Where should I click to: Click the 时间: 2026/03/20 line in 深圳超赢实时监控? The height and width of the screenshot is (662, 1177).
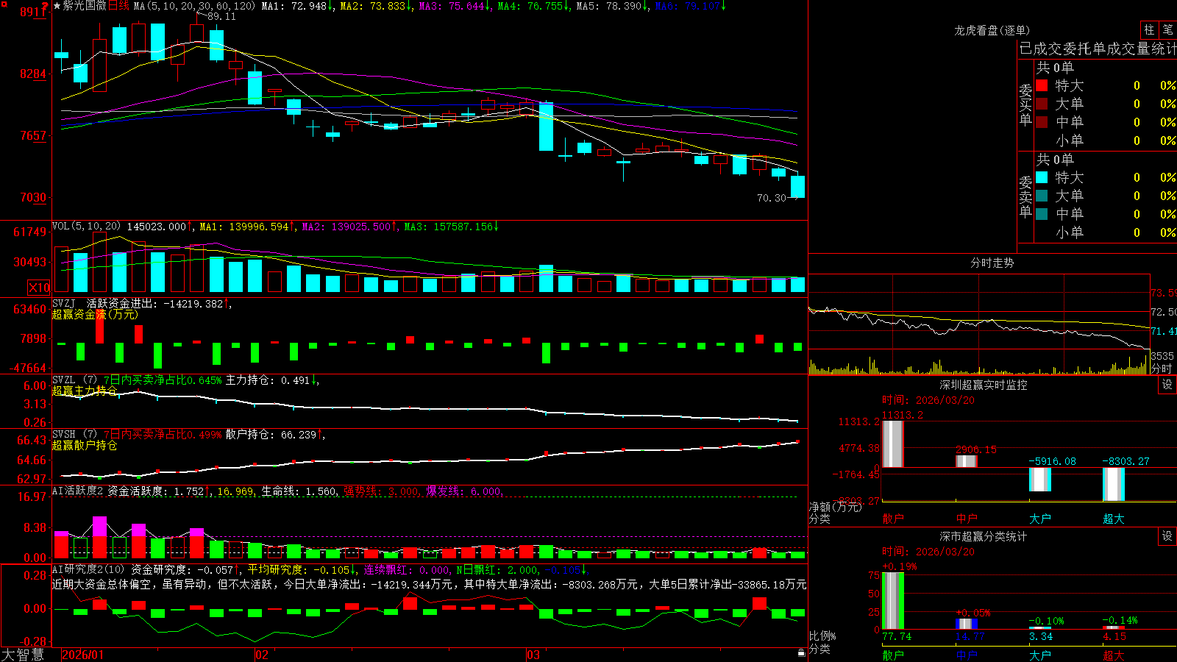pyautogui.click(x=928, y=400)
